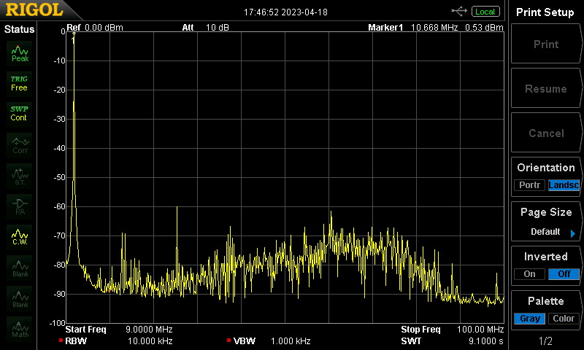Viewport: 584px width, 350px height.
Task: Choose the Color palette option
Action: click(x=564, y=319)
